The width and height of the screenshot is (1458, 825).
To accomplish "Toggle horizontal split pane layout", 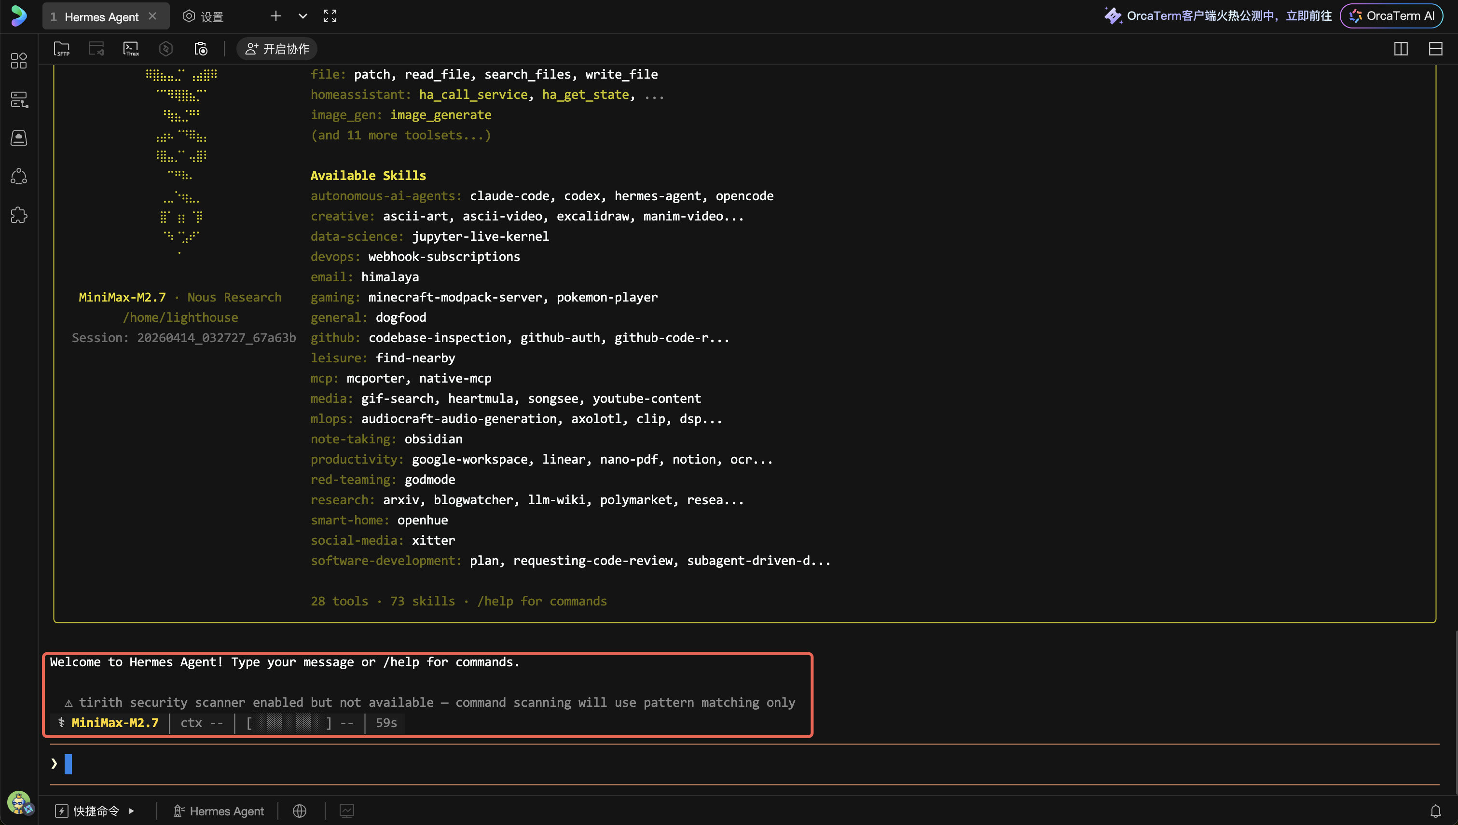I will point(1435,49).
